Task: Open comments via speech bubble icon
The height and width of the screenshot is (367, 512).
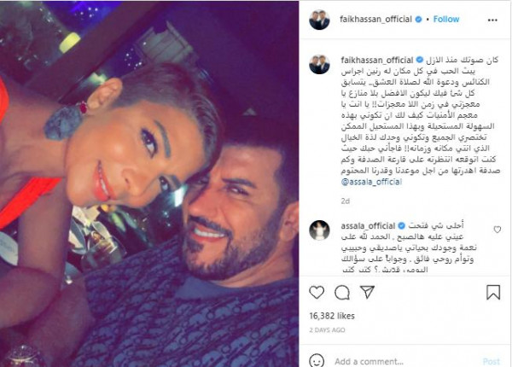Action: click(342, 293)
